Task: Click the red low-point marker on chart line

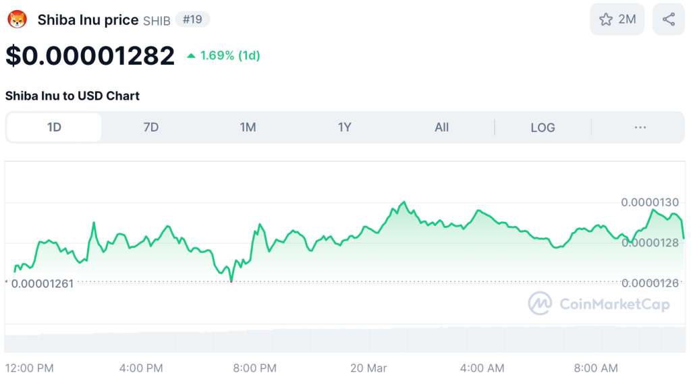Action: [x=231, y=281]
